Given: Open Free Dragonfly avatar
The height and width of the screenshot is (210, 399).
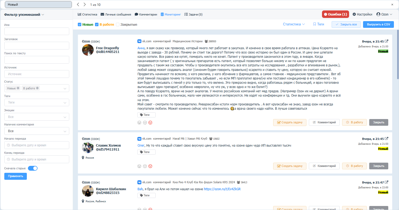Looking at the screenshot, I should 88,50.
